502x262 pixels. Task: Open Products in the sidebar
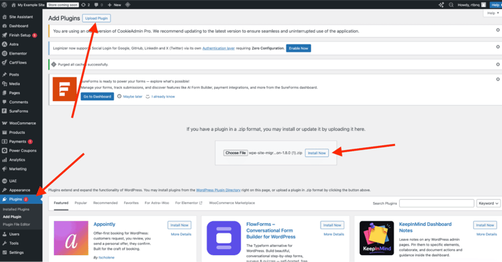click(17, 132)
